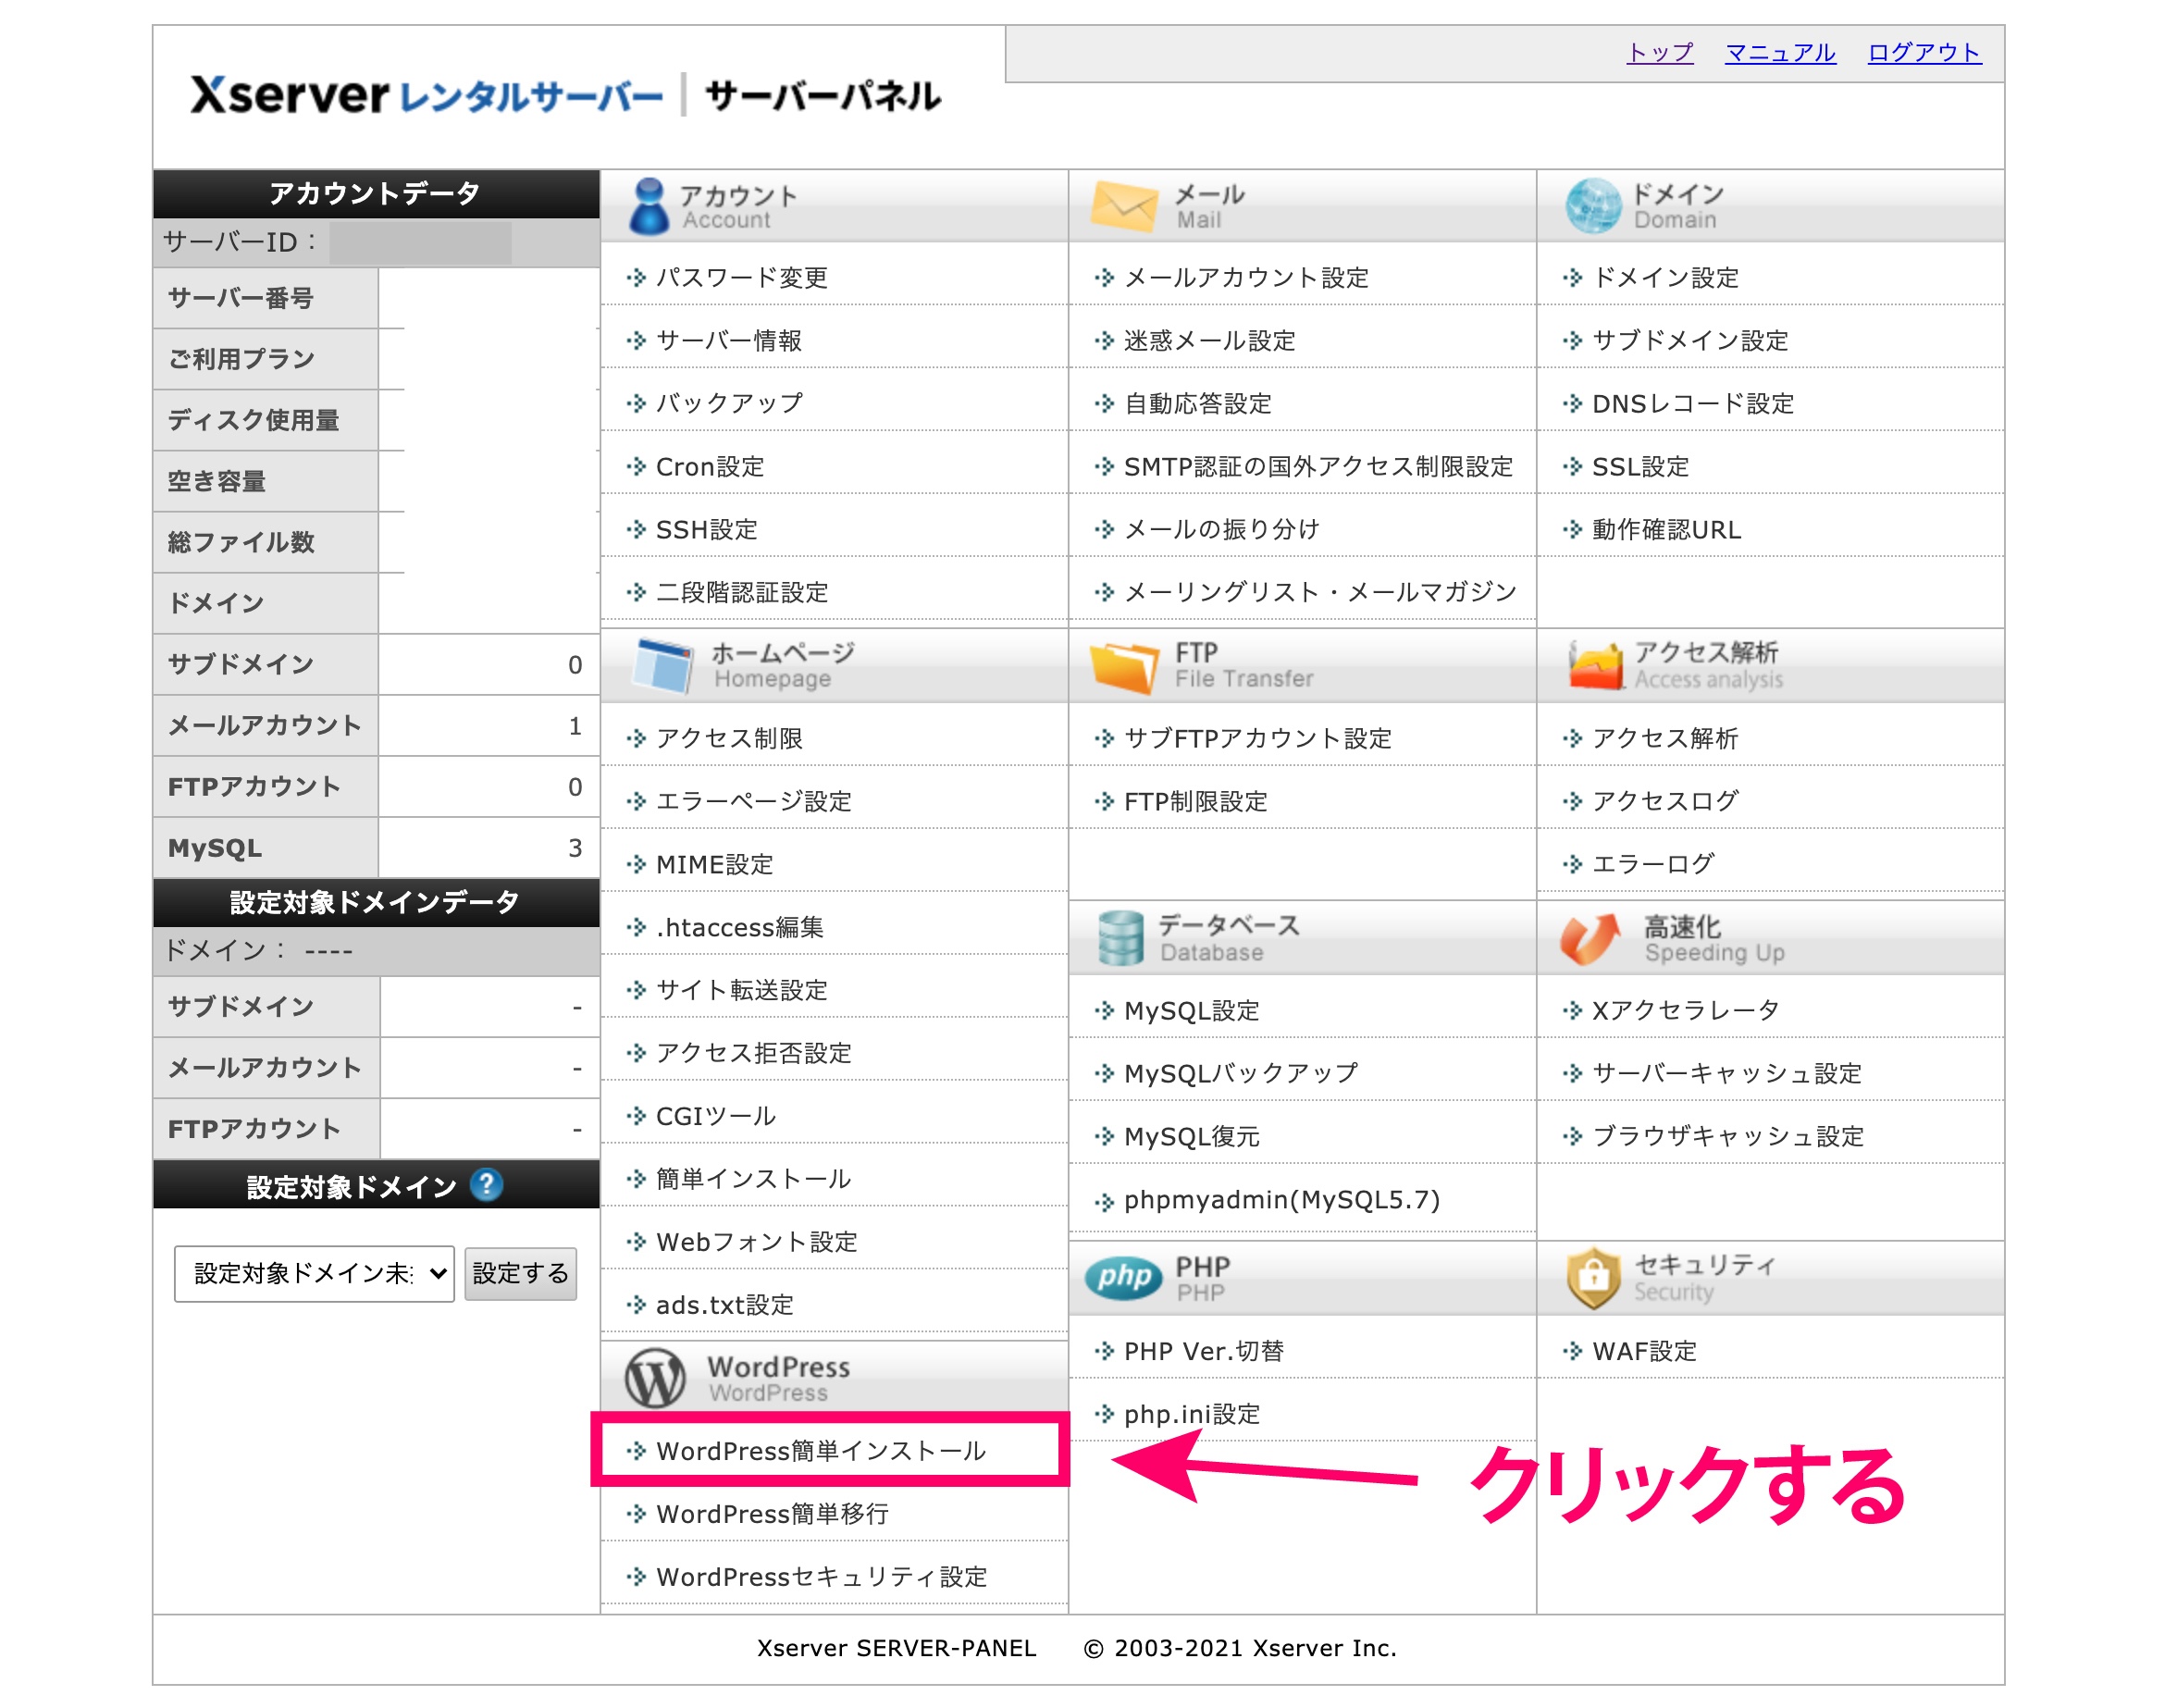Open WordPressセキュリティ設定
This screenshot has width=2165, height=1708.
(821, 1577)
